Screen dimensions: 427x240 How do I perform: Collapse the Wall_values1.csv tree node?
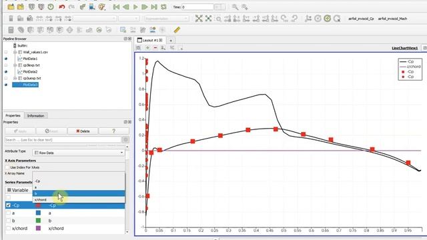coord(15,52)
